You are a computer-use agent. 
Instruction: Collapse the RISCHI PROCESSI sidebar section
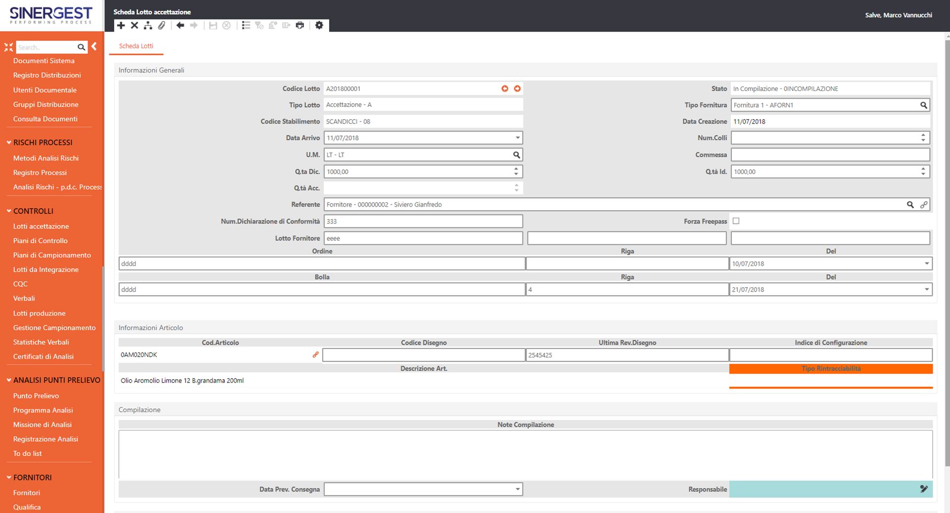(x=9, y=142)
